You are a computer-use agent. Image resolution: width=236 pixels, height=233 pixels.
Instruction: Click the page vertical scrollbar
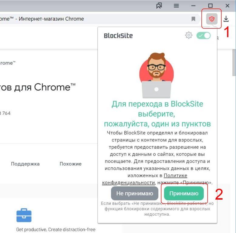pos(234,63)
